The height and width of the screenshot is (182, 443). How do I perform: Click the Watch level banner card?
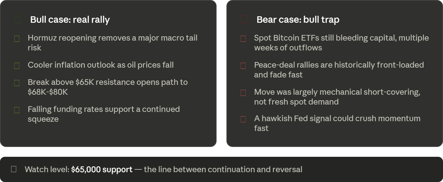221,169
